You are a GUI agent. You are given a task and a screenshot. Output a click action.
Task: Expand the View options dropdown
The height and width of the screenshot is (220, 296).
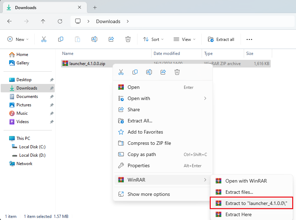coord(184,40)
